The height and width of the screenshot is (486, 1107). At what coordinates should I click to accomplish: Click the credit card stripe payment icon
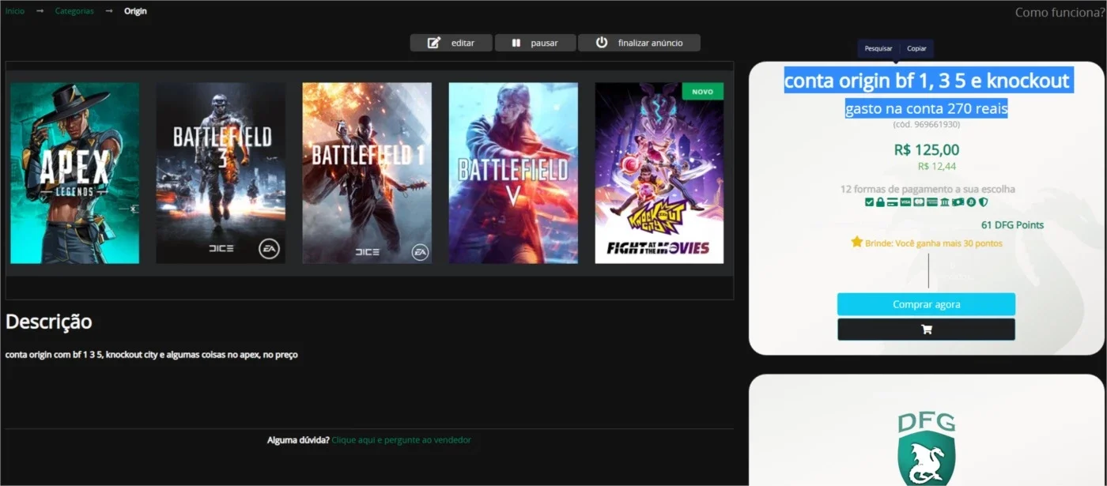892,202
